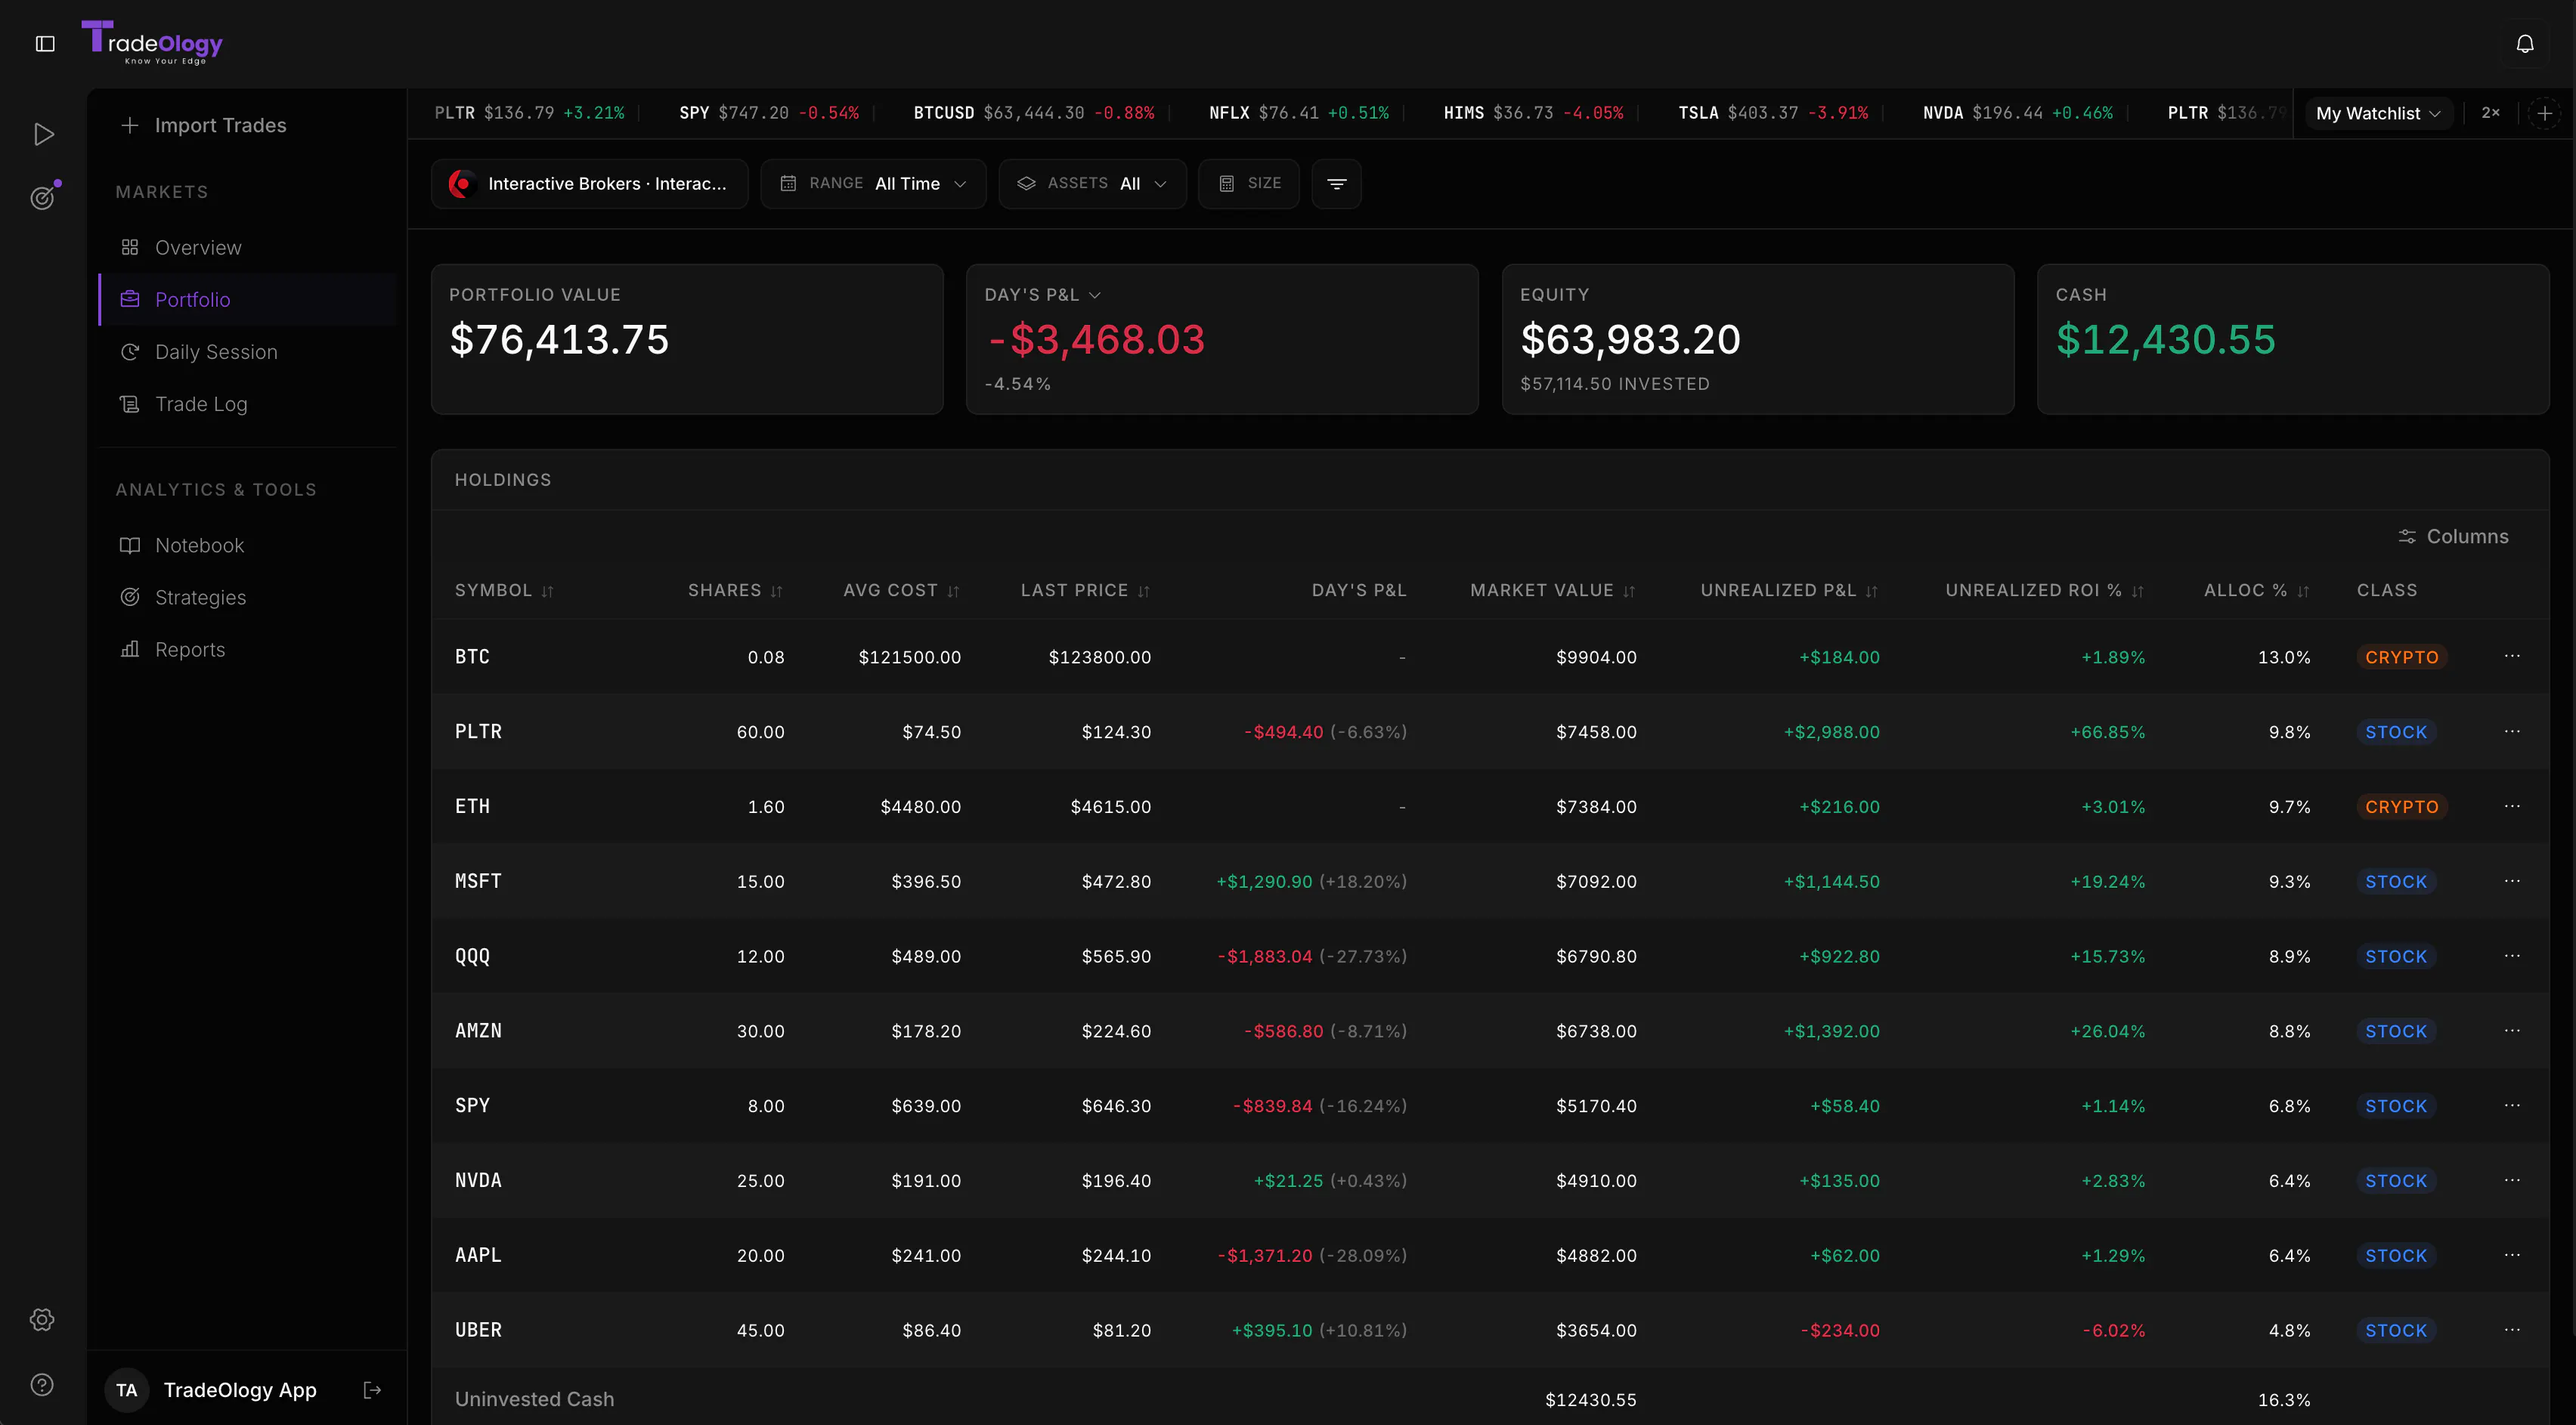Click HIMS ticker in the ticker tape
The width and height of the screenshot is (2576, 1425).
pos(1533,113)
